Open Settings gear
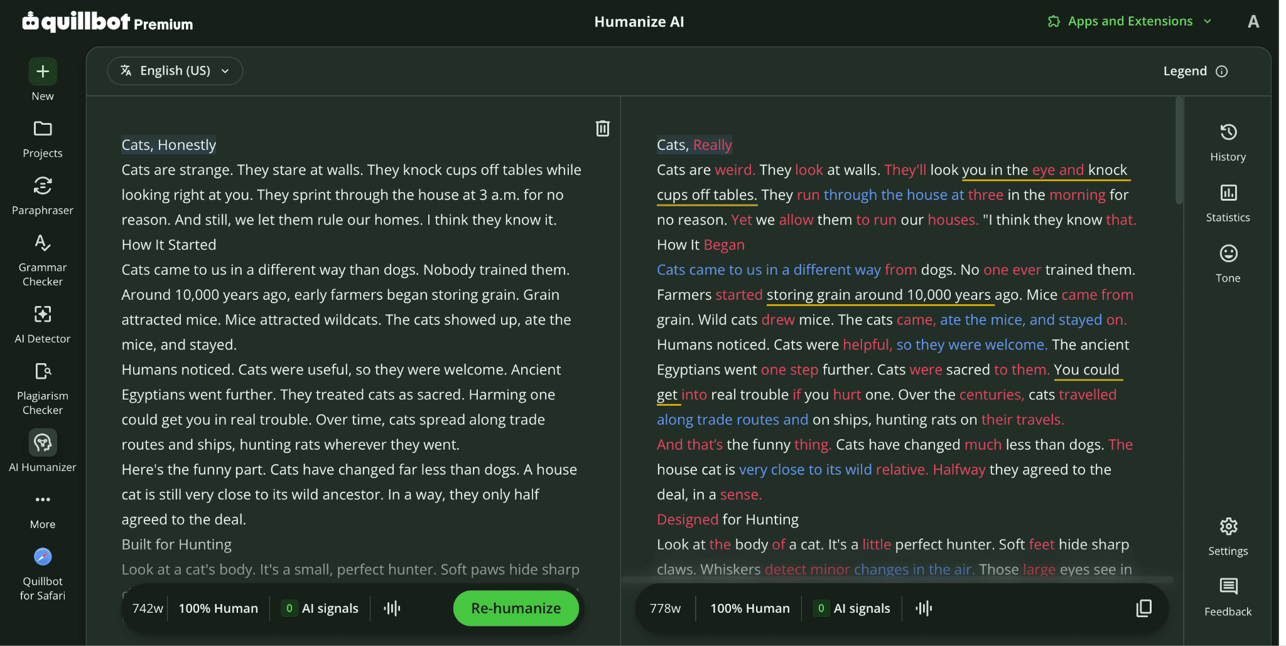Screen dimensions: 1286x646 point(1228,537)
